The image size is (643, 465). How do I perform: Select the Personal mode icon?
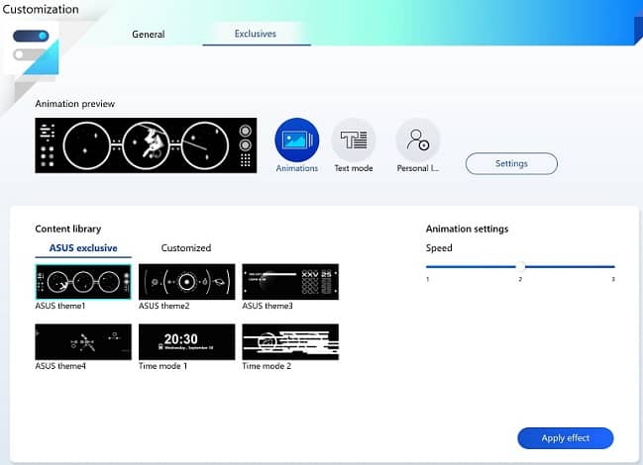click(x=418, y=139)
